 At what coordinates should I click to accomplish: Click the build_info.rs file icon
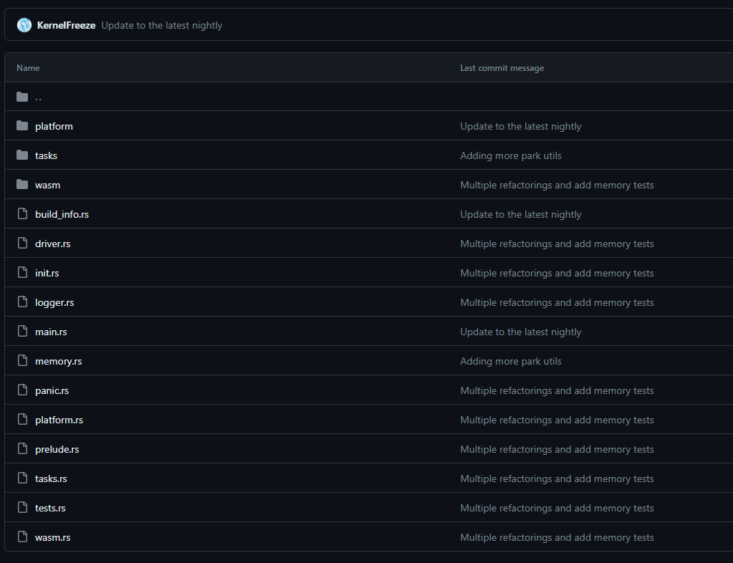coord(22,214)
